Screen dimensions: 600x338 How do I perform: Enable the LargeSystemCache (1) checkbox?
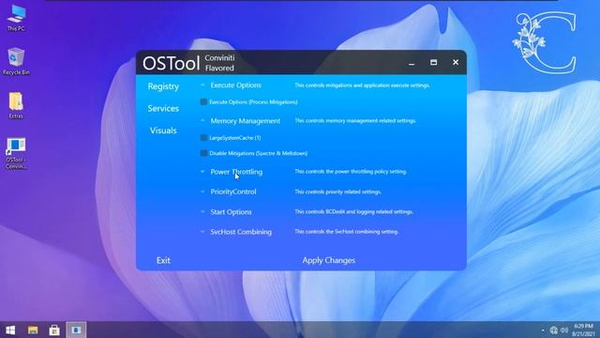coord(203,138)
